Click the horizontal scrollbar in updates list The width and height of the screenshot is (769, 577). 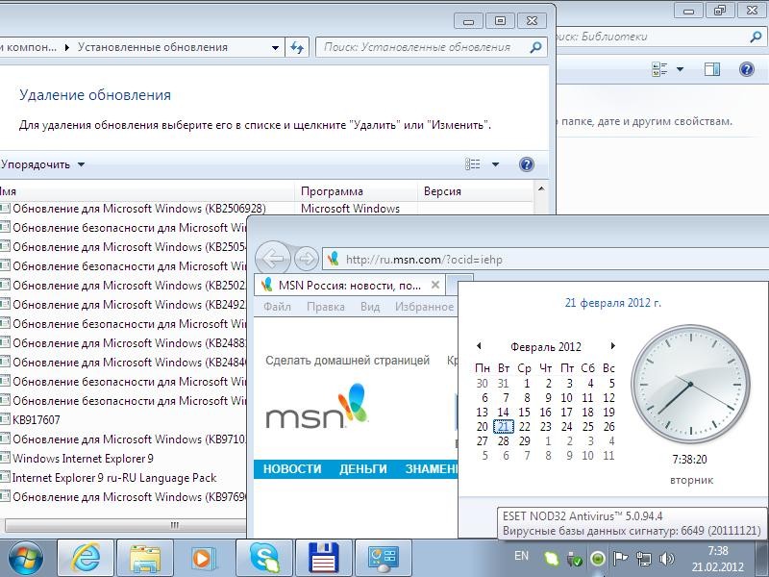pos(125,525)
